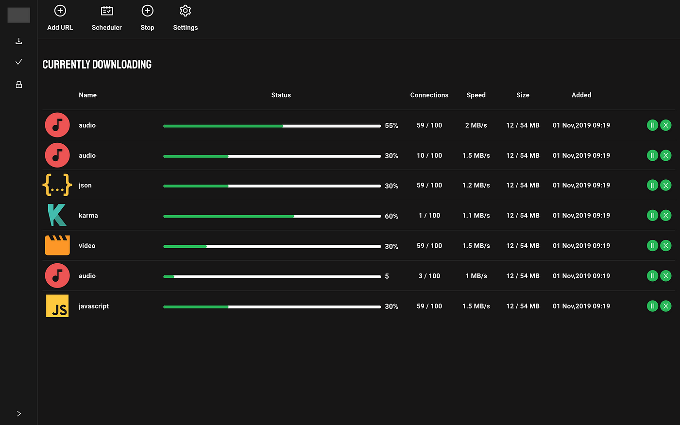Click the Stop toolbar button

click(147, 18)
